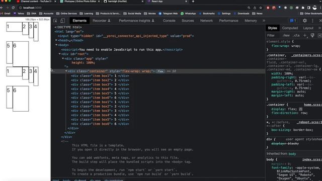322x181 pixels.
Task: Open the index.scss source link
Action: pyautogui.click(x=312, y=159)
